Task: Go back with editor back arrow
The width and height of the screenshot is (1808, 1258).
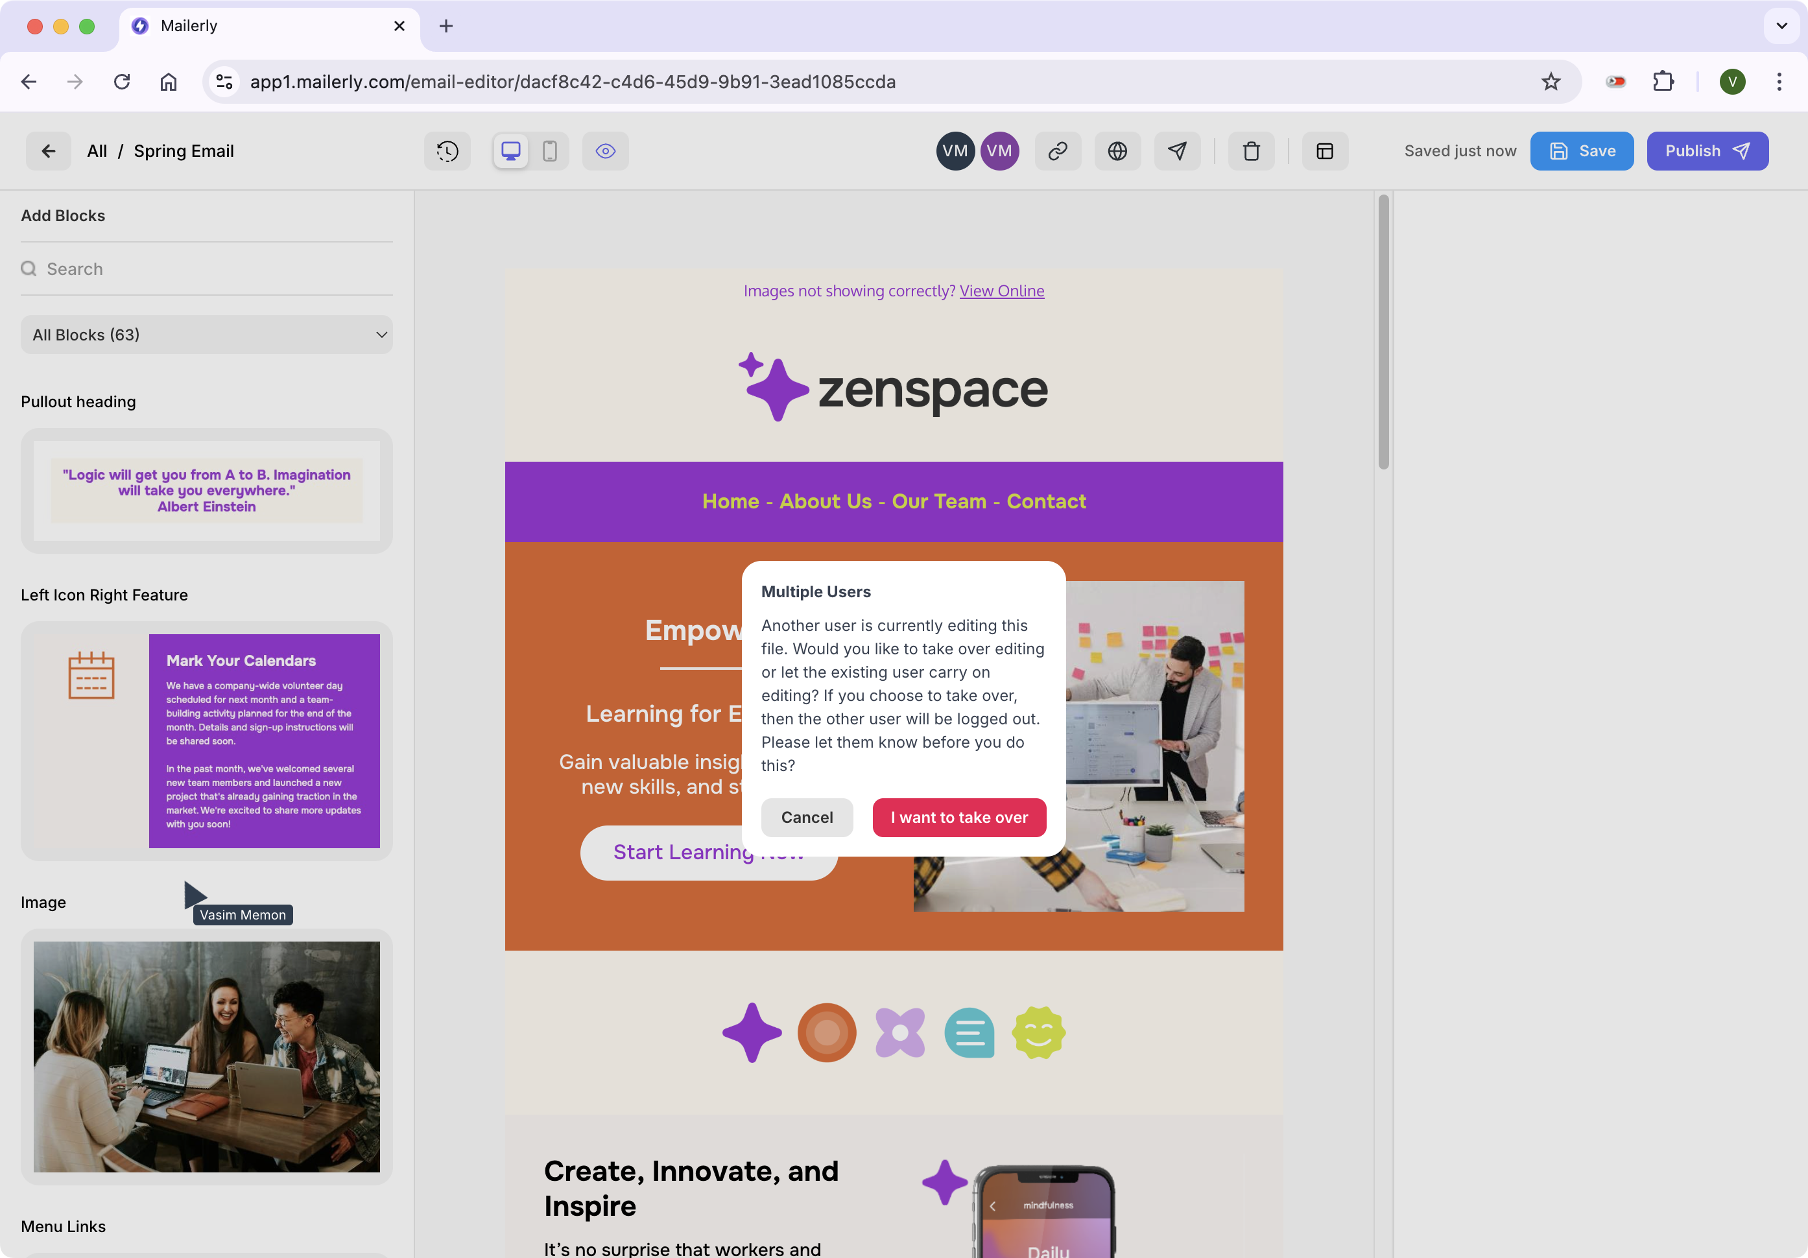Action: [x=48, y=151]
